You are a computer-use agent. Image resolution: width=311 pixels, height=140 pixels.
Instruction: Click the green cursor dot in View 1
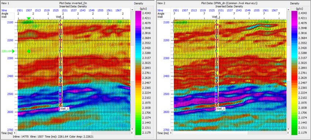[29, 51]
